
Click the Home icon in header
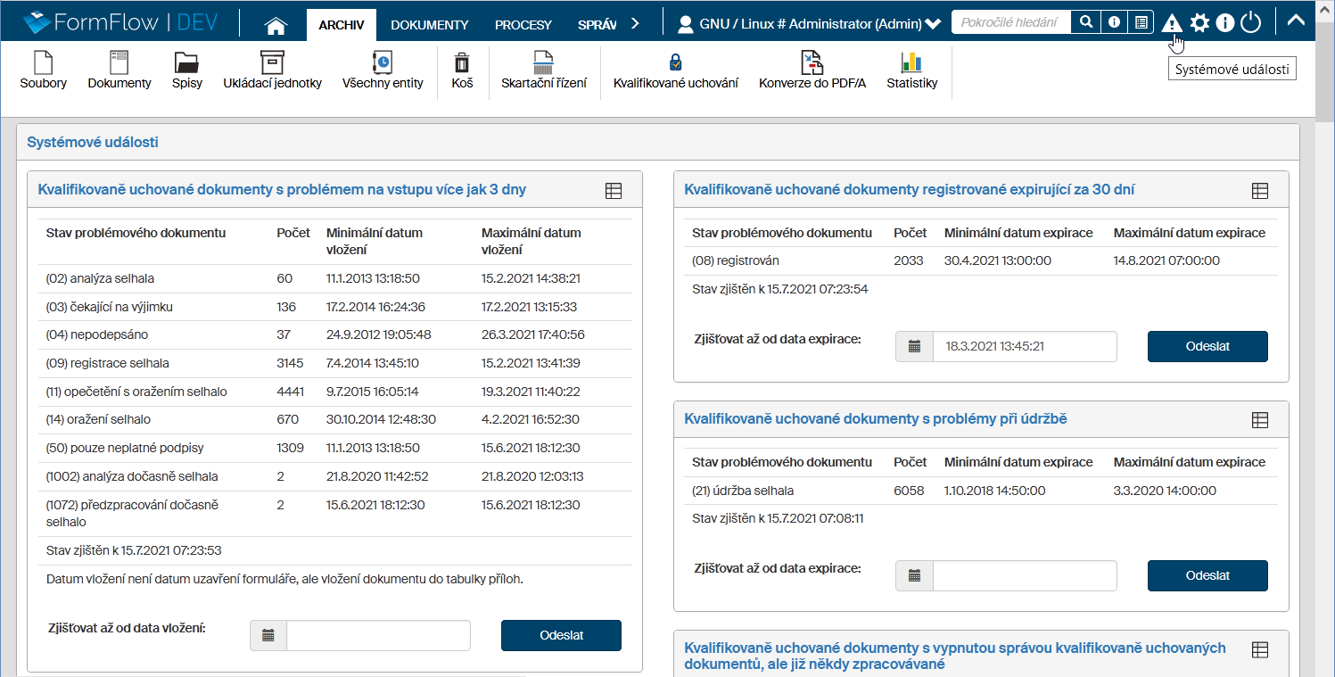click(x=276, y=25)
